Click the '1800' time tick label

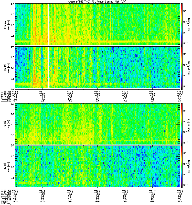point(15,201)
